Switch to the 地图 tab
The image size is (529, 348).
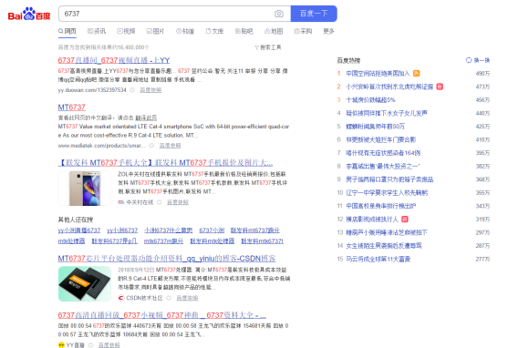tap(274, 31)
